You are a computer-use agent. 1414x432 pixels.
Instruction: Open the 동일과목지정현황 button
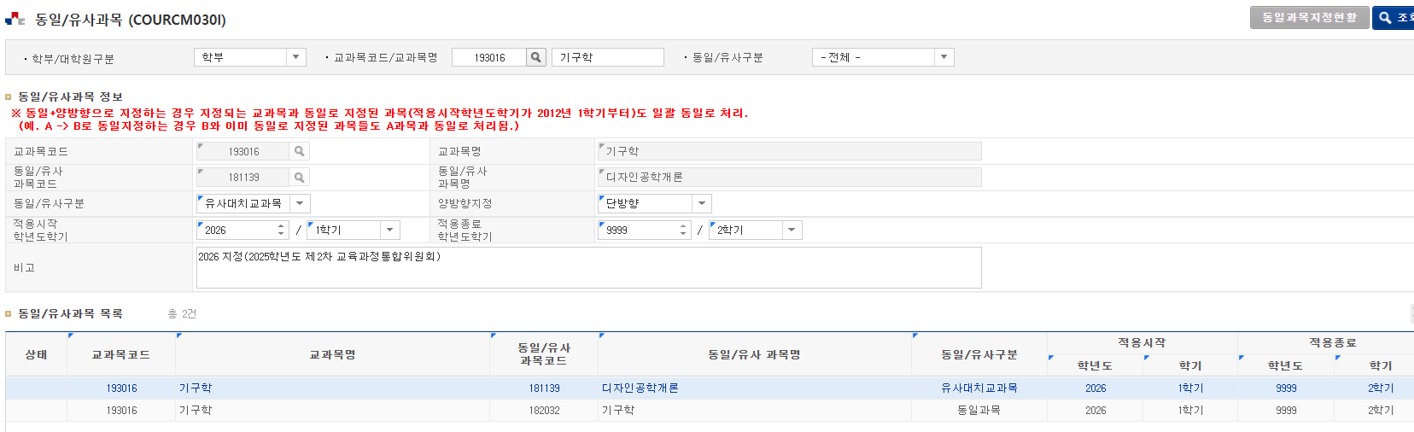[1308, 18]
